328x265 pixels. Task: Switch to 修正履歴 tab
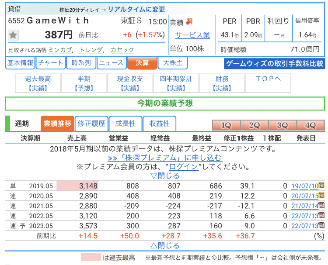pos(91,124)
